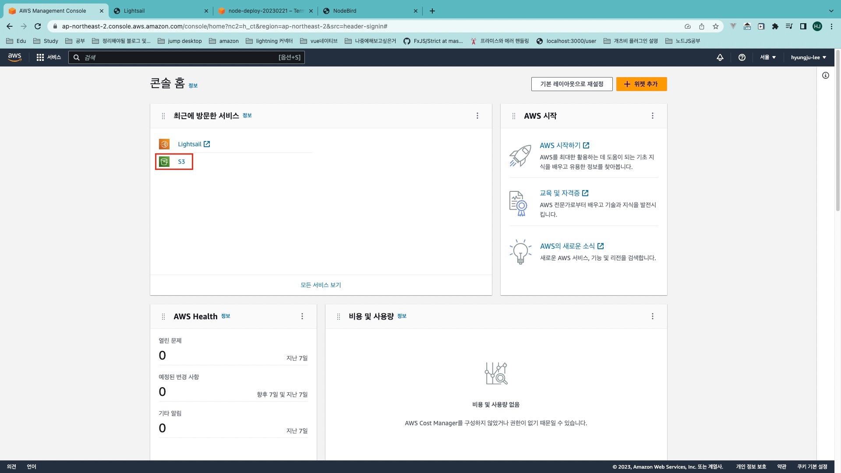Open Chrome extensions puzzle icon
Image resolution: width=841 pixels, height=473 pixels.
pos(775,26)
